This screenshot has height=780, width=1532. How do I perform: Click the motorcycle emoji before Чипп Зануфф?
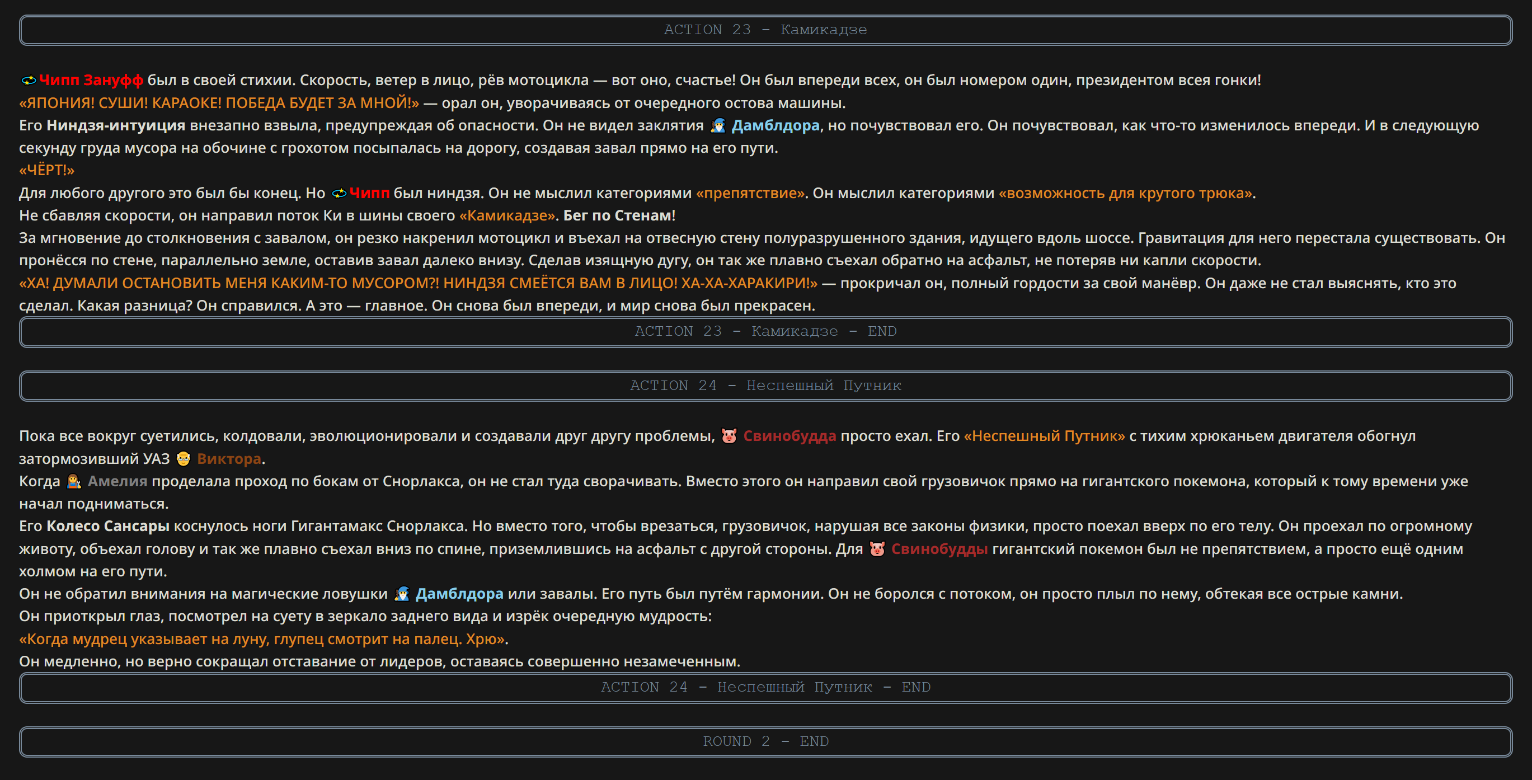[29, 79]
